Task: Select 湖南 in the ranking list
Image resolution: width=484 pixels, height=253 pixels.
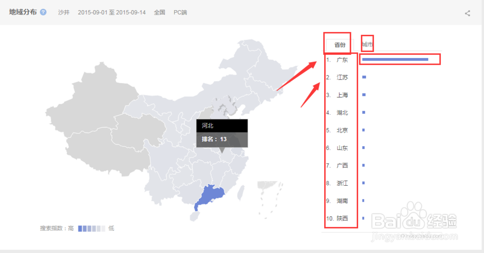Action: [x=342, y=201]
